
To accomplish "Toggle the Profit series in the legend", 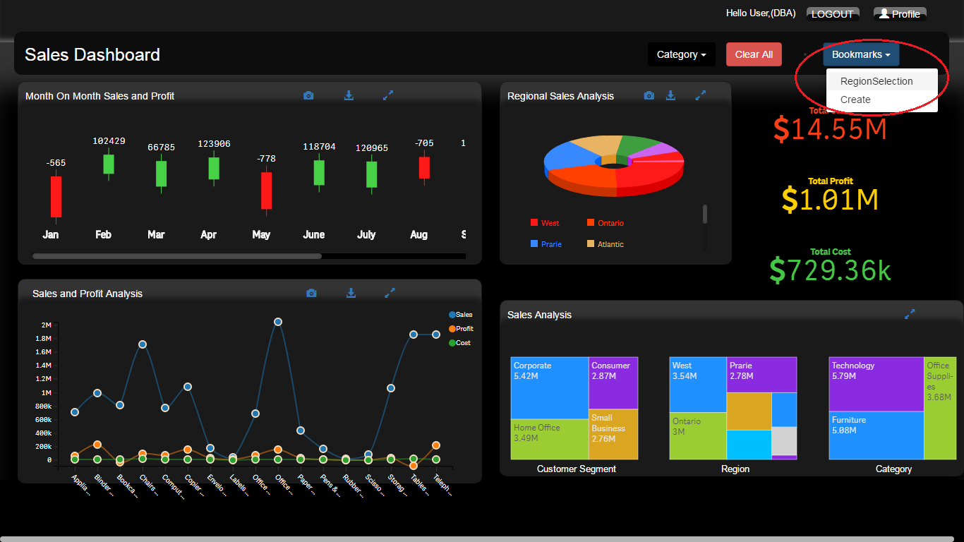I will pos(460,329).
